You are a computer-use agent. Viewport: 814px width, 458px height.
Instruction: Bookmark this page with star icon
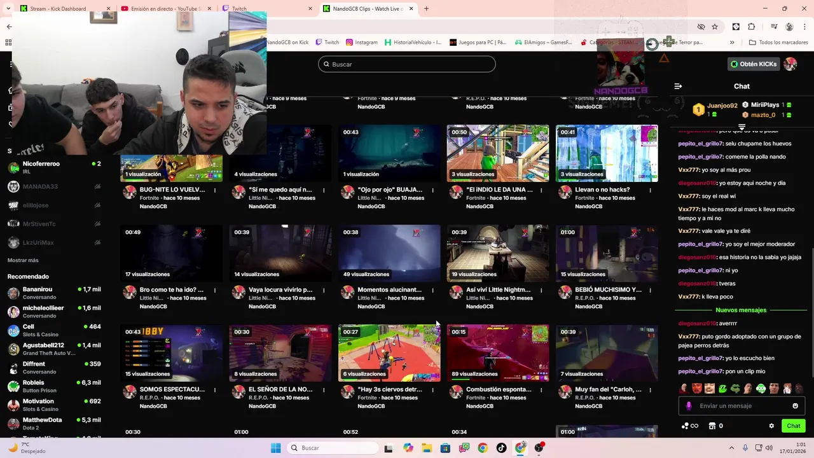pos(715,27)
